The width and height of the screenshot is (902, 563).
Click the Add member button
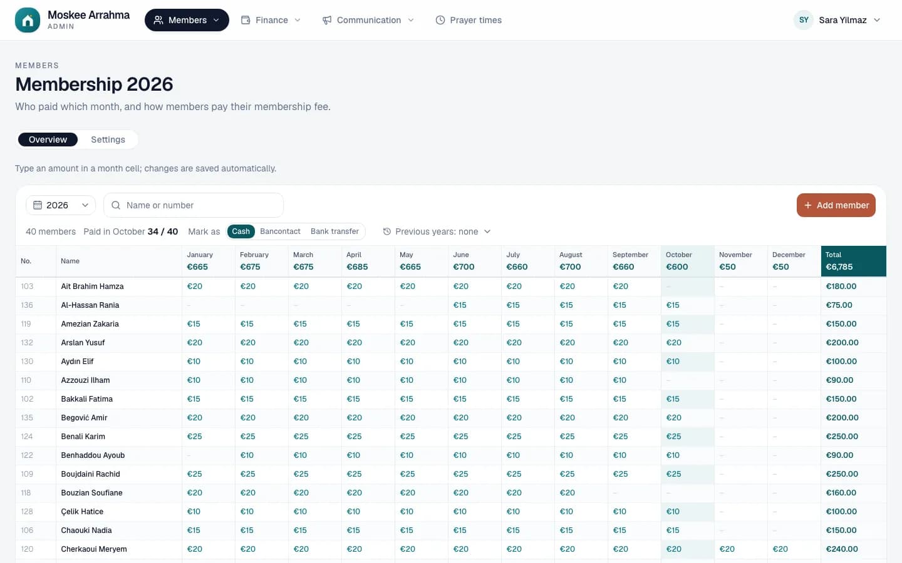836,205
